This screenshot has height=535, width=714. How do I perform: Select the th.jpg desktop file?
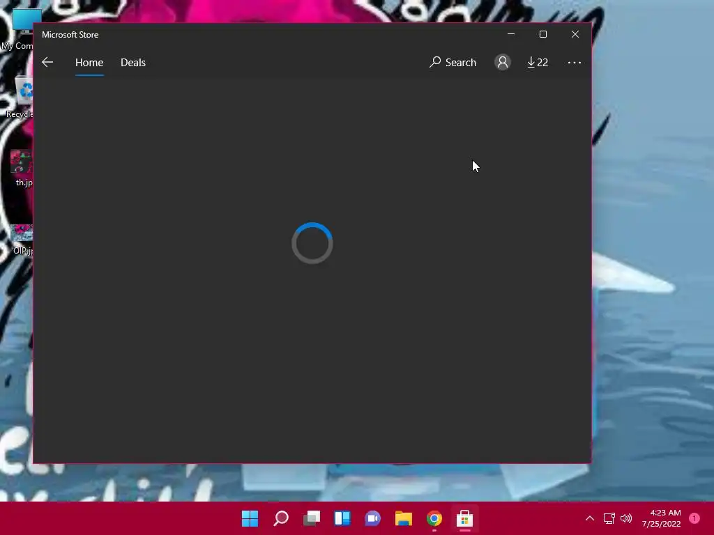point(22,169)
